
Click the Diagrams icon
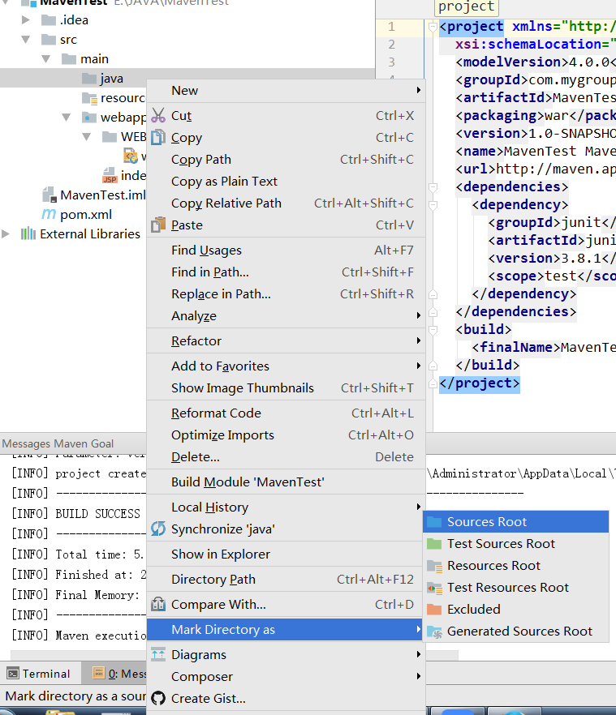158,654
